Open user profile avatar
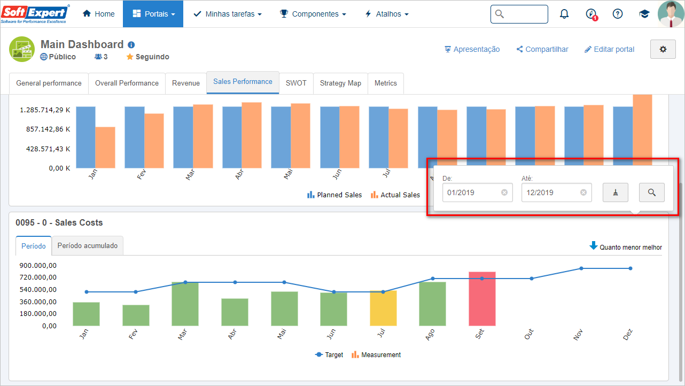This screenshot has width=685, height=386. 671,14
